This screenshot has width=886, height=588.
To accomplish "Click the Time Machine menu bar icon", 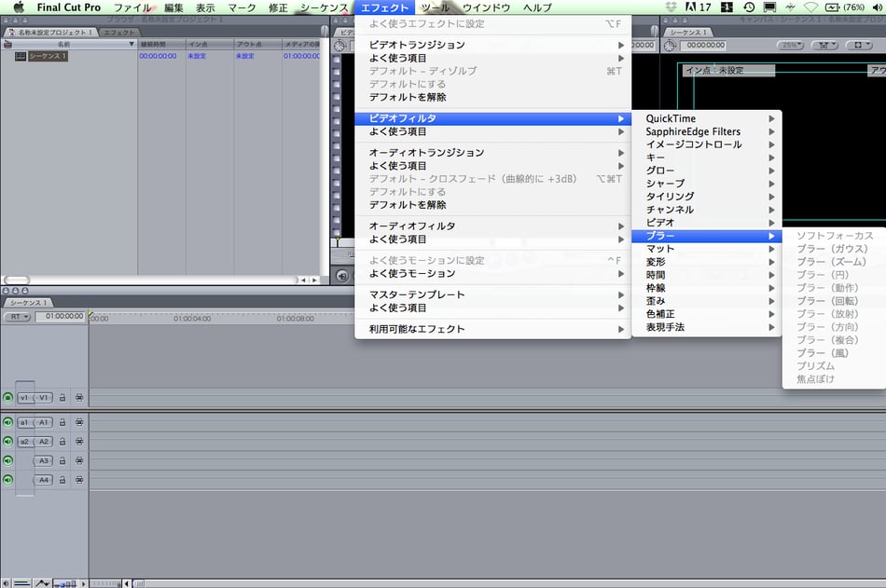I will 748,7.
